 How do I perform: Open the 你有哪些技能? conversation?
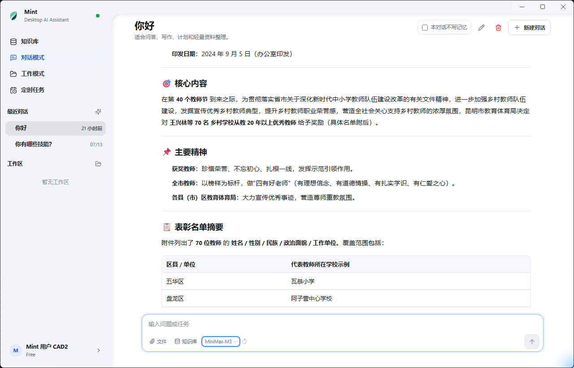tap(56, 144)
